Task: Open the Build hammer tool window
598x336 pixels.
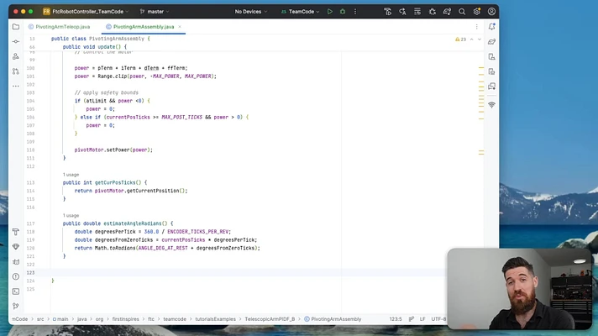Action: [x=16, y=232]
